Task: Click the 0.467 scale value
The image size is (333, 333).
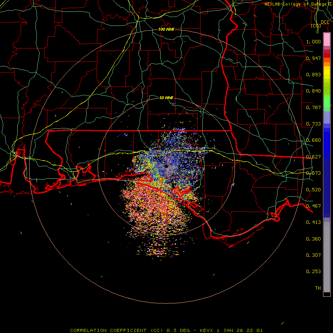Action: pyautogui.click(x=313, y=206)
